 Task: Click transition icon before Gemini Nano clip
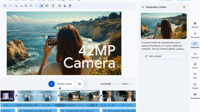pos(16,96)
